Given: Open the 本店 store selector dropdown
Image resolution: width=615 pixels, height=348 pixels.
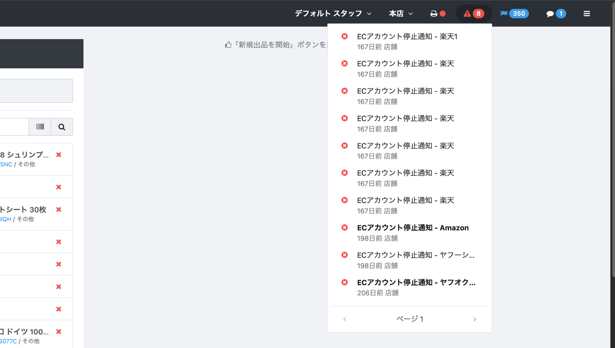Looking at the screenshot, I should [x=400, y=13].
